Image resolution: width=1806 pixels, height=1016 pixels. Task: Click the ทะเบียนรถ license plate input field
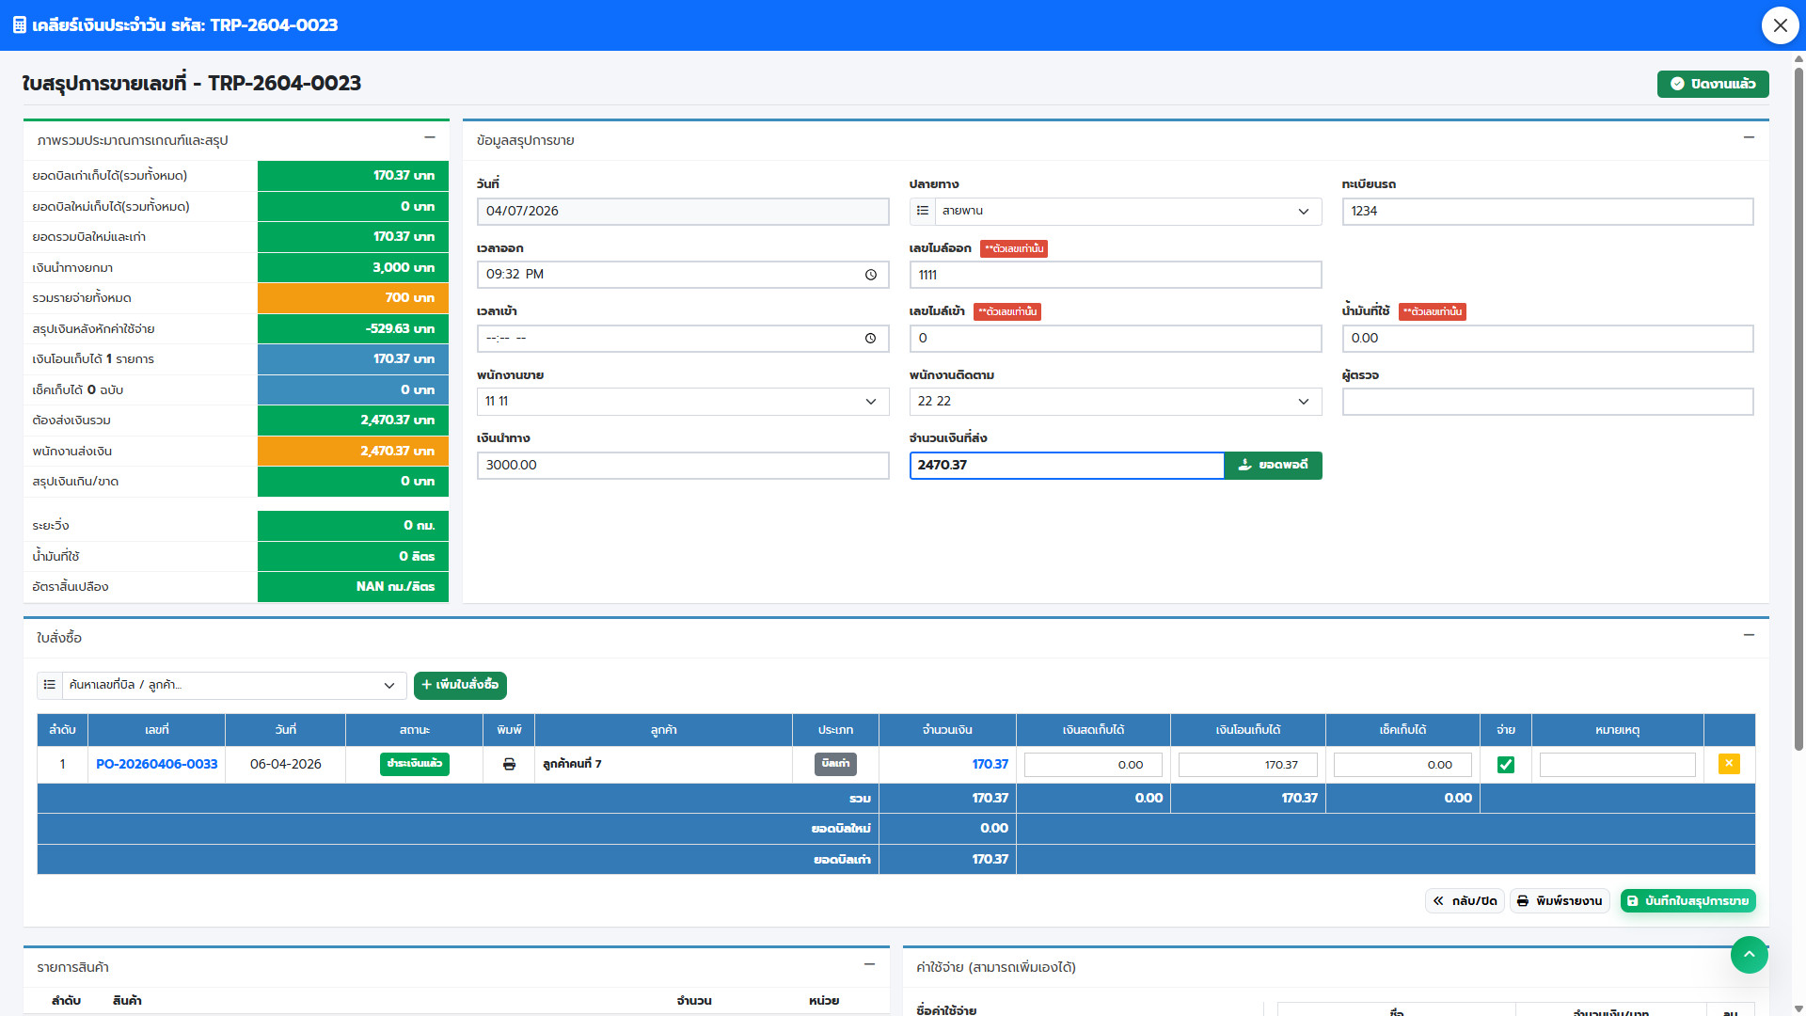click(x=1546, y=211)
